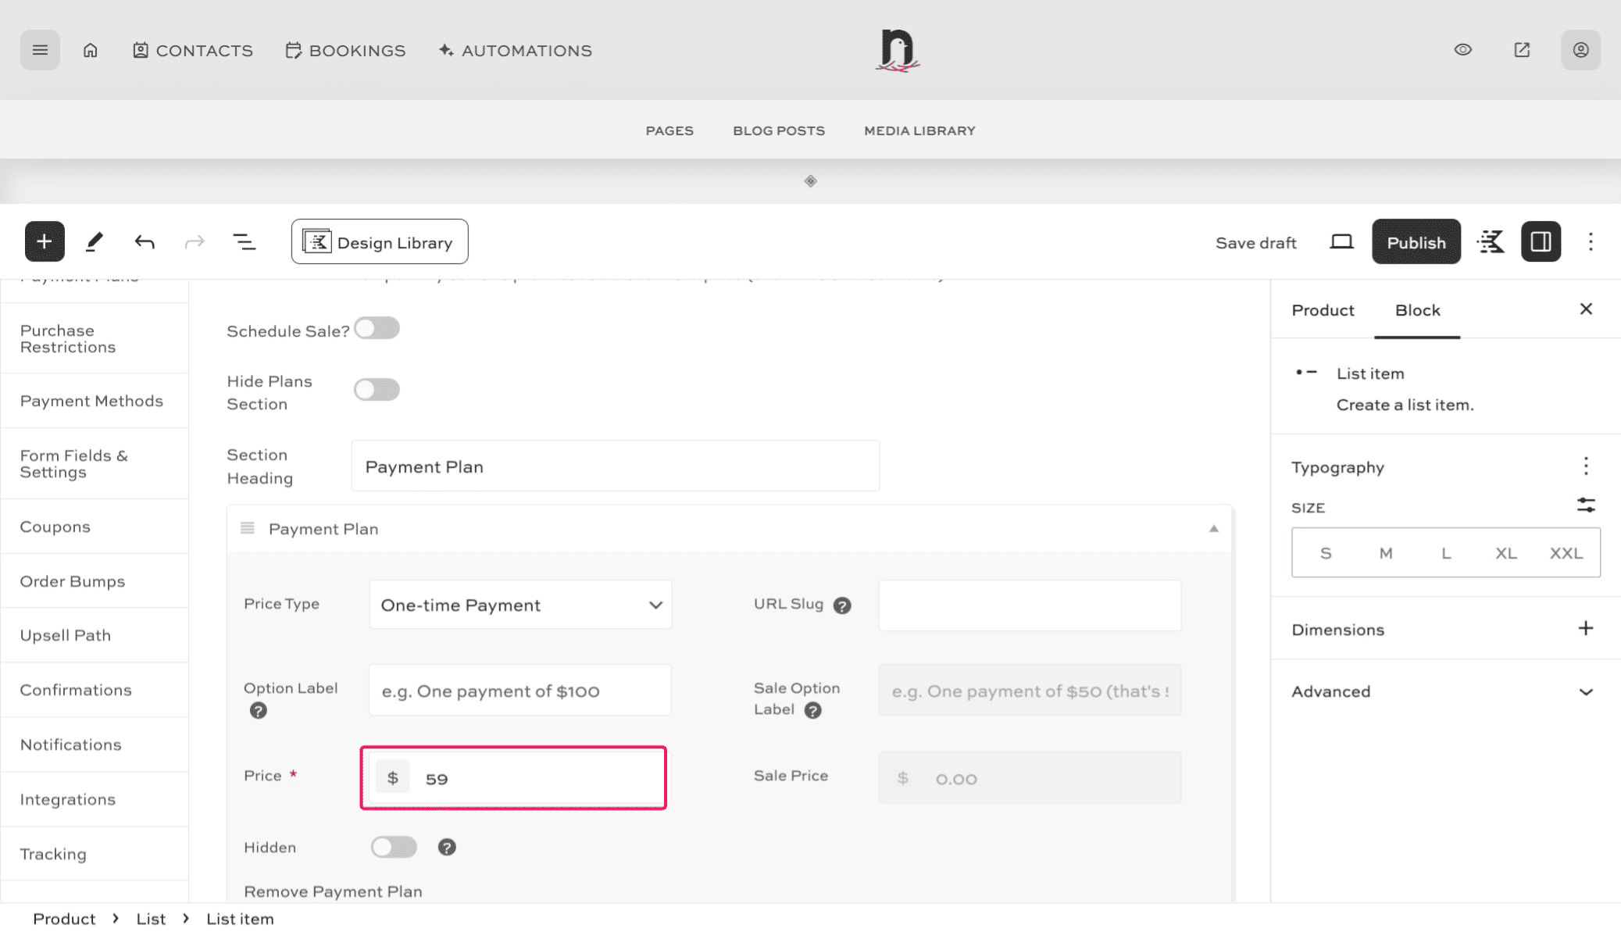The height and width of the screenshot is (932, 1621).
Task: Open the document overview list icon
Action: [x=245, y=241]
